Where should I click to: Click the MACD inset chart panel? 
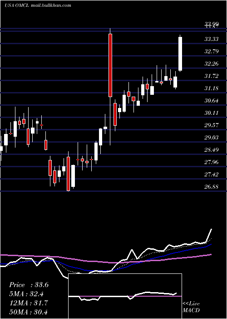pyautogui.click(x=125, y=296)
